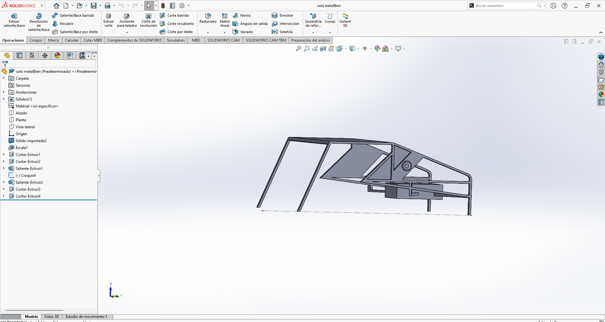Open the Redondeo dropdown arrow
This screenshot has width=605, height=322.
click(x=208, y=32)
